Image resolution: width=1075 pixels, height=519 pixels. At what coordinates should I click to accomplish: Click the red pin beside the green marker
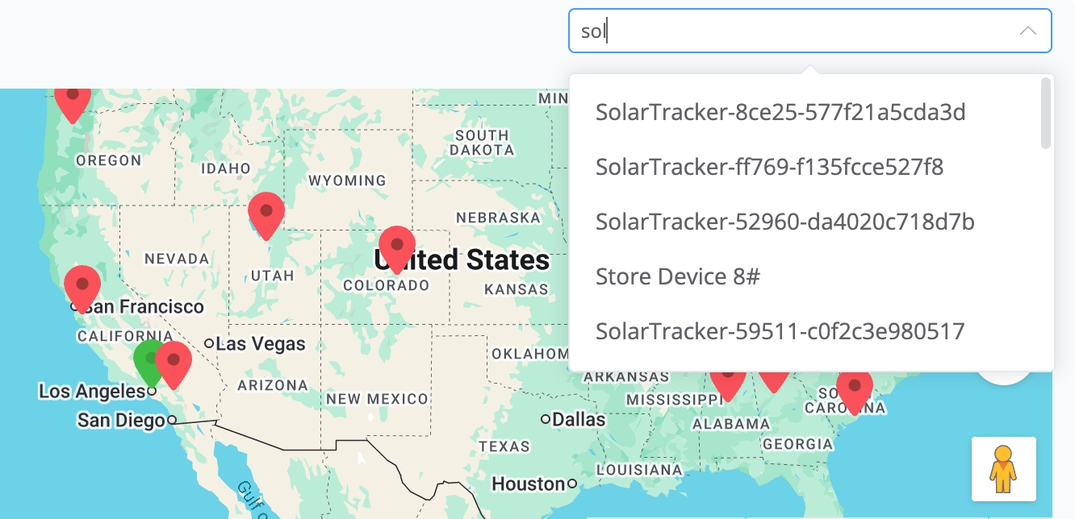173,361
